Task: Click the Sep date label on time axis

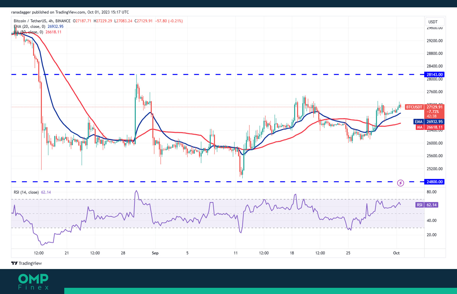Action: pos(155,253)
